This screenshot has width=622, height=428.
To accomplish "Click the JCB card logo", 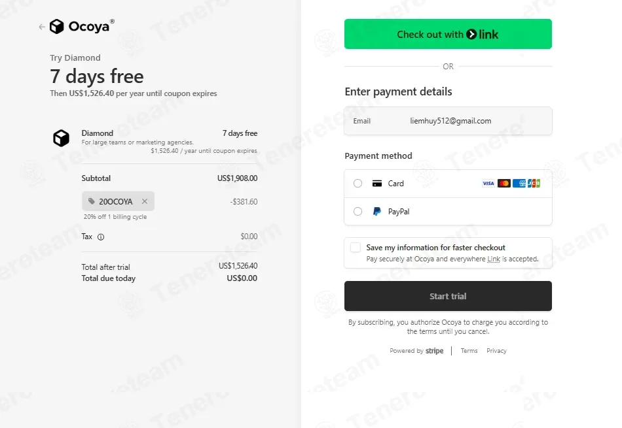I will click(534, 184).
